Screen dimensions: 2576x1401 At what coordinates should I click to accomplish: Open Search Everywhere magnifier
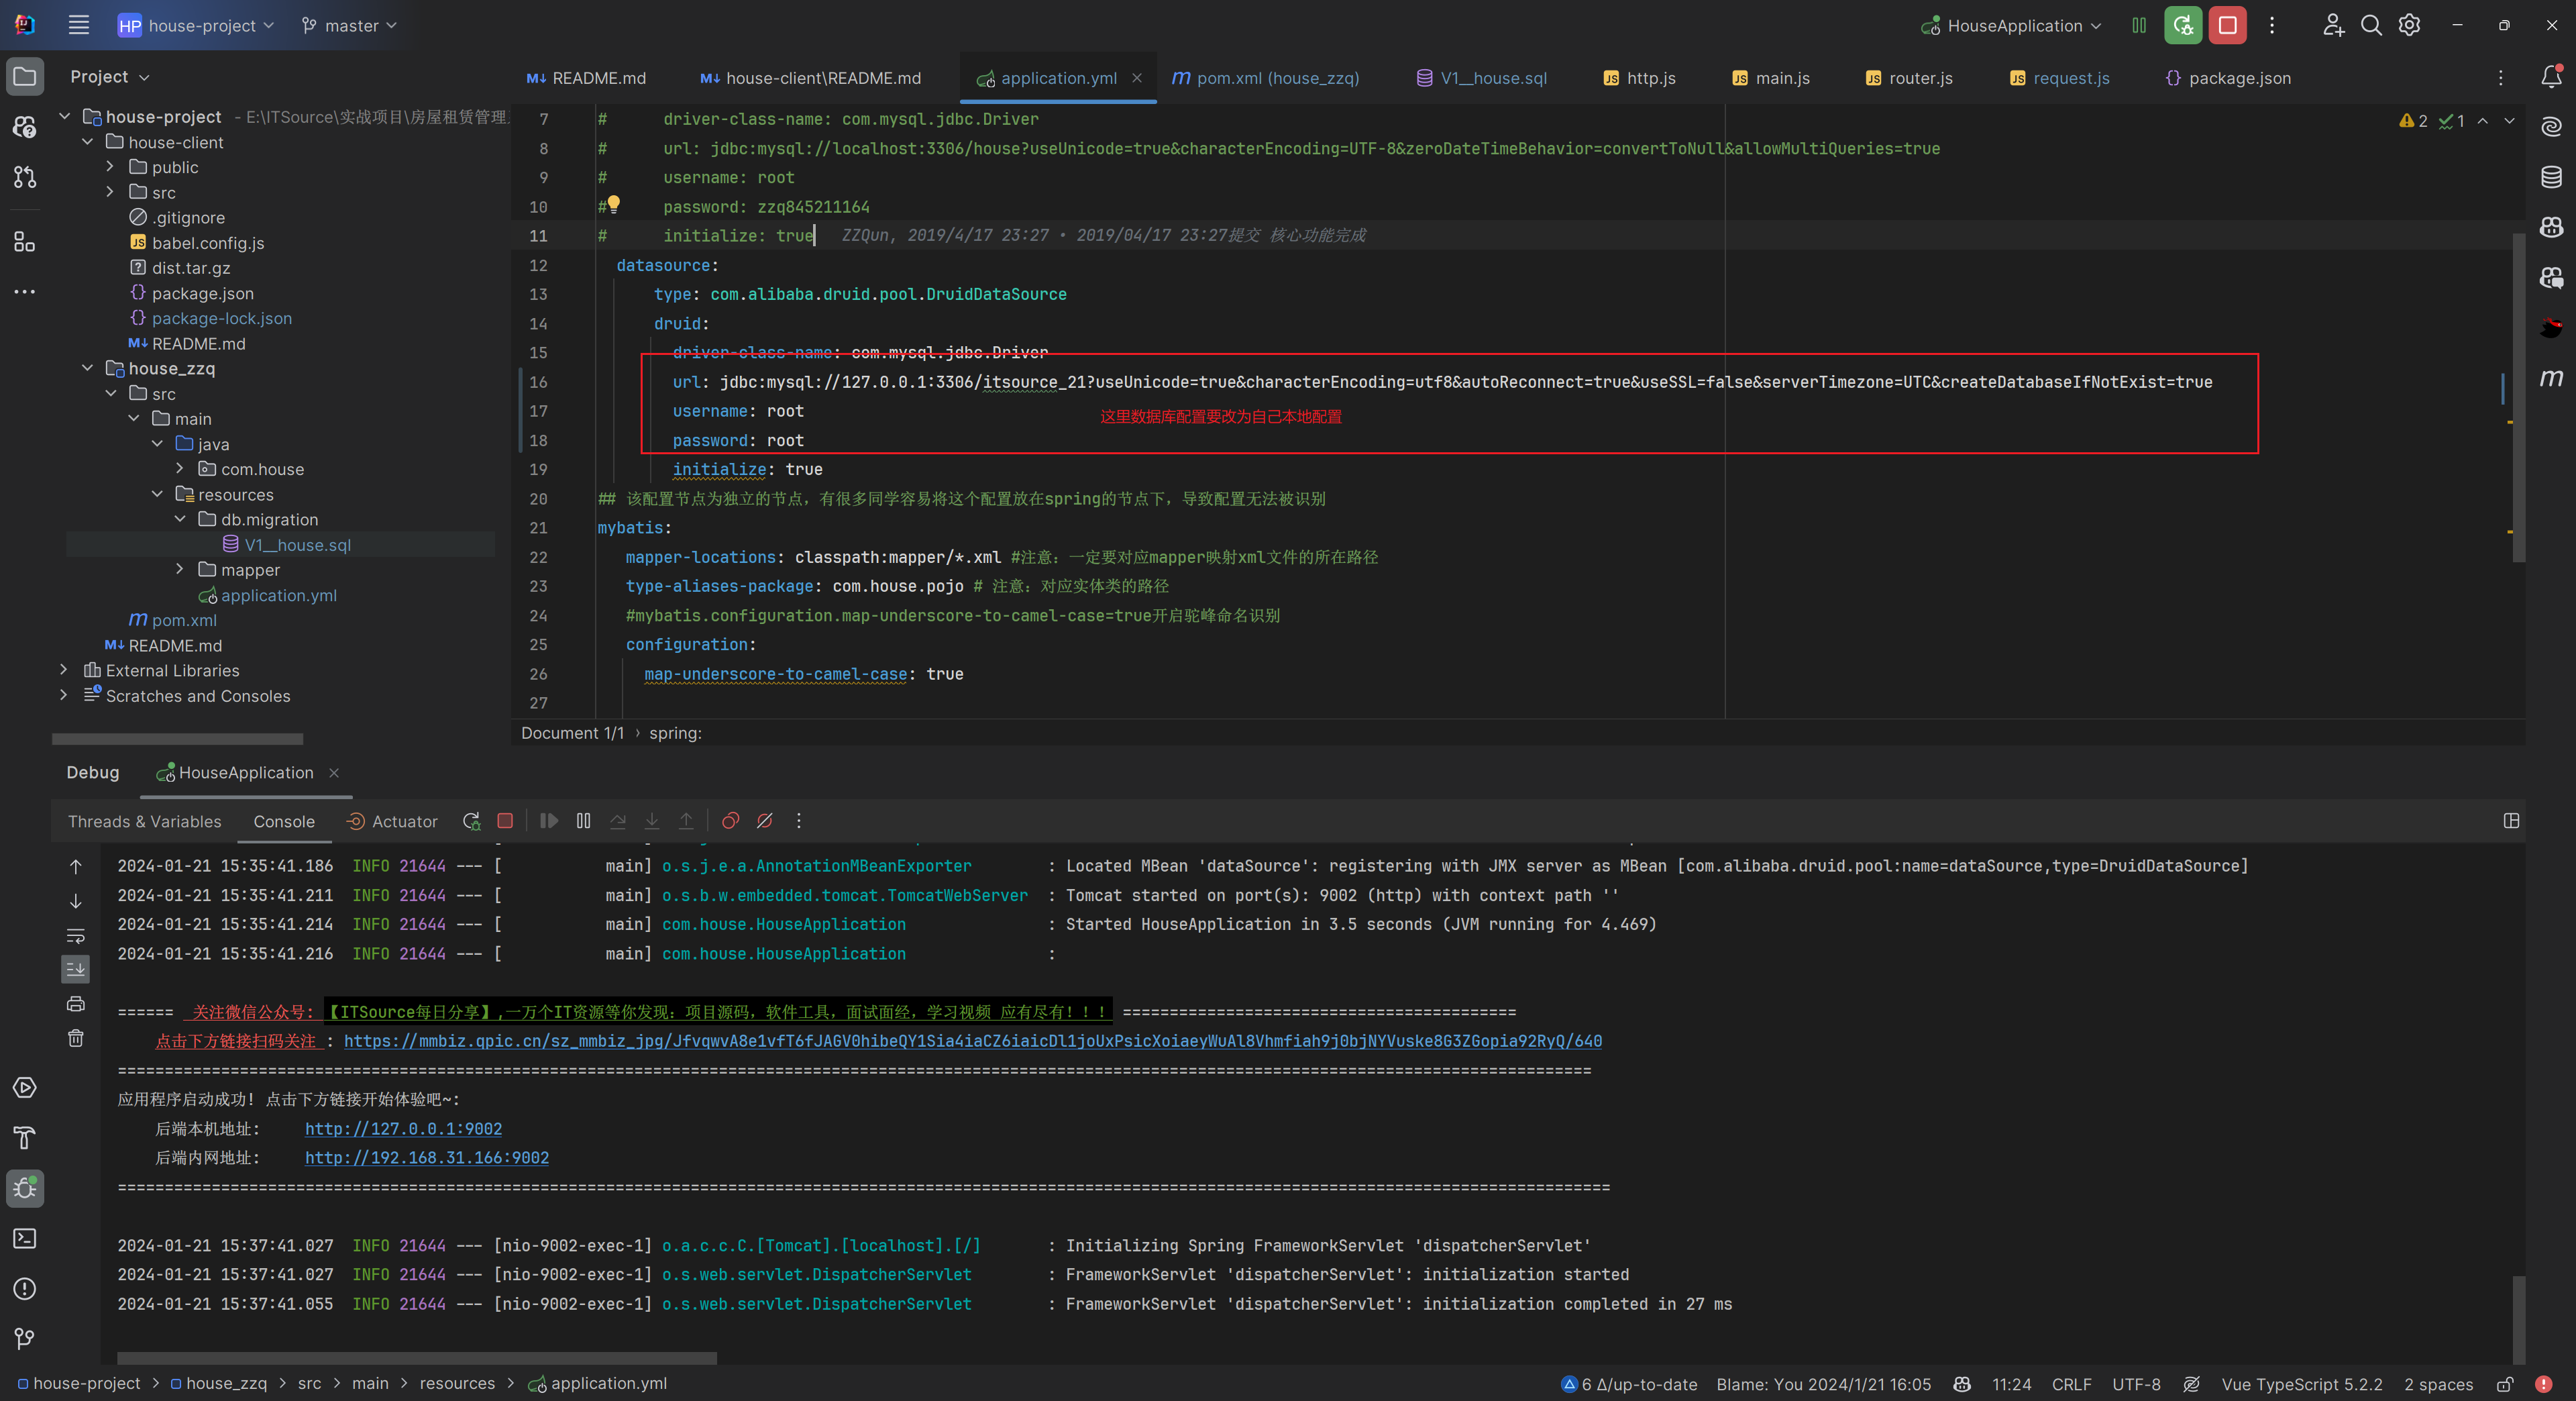pyautogui.click(x=2371, y=25)
